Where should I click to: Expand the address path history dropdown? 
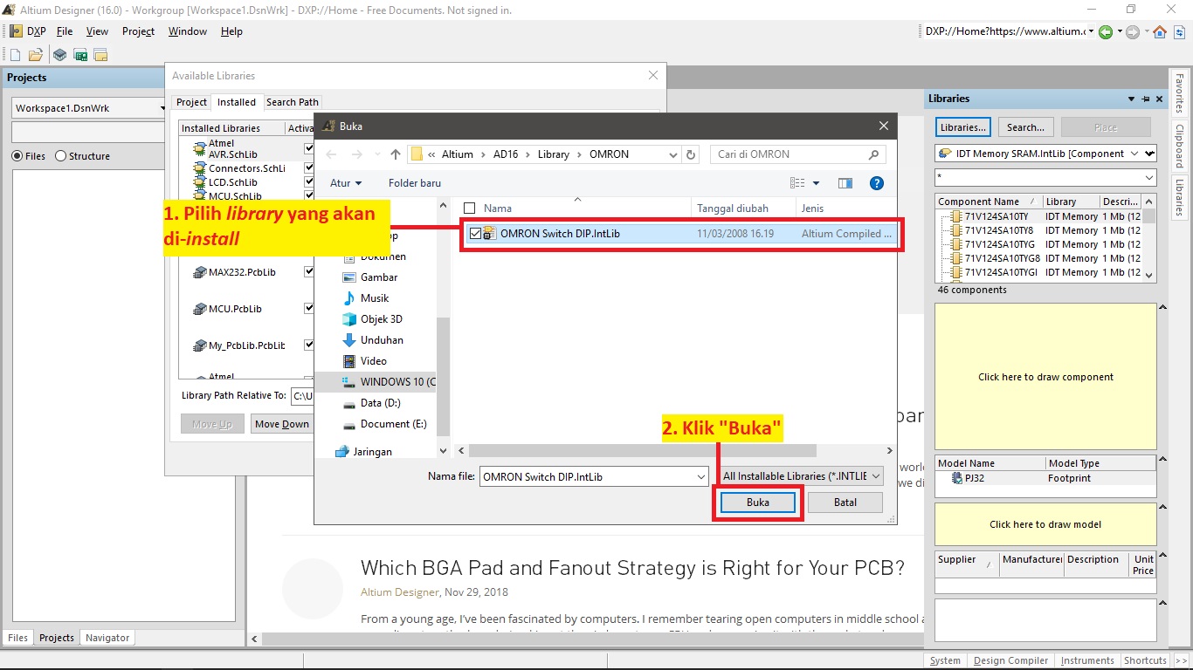click(x=672, y=154)
